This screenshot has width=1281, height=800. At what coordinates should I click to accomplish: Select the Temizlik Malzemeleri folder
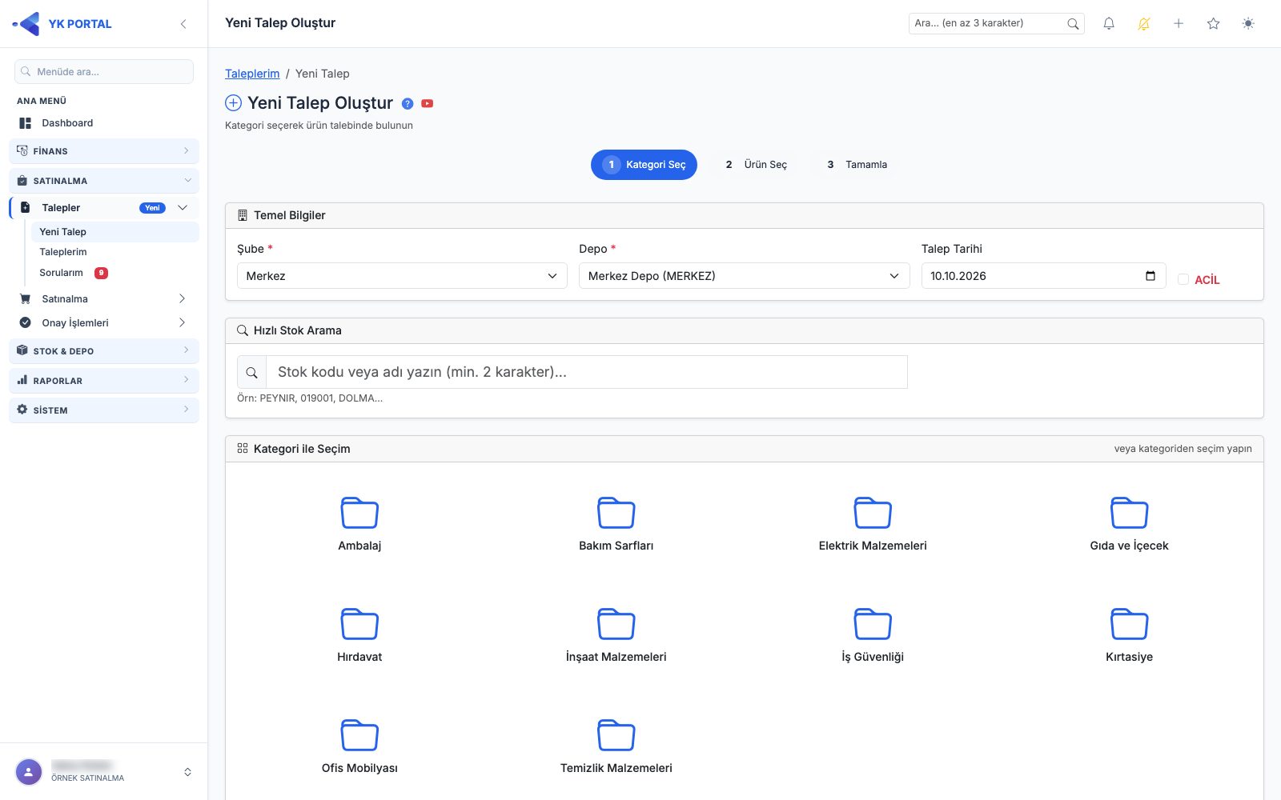616,746
